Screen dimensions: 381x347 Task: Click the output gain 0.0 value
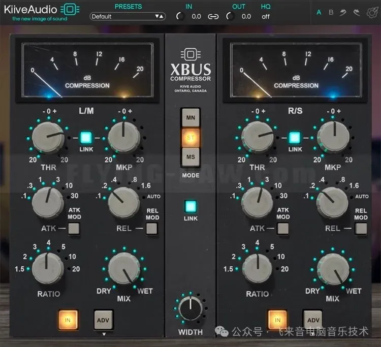coord(246,17)
